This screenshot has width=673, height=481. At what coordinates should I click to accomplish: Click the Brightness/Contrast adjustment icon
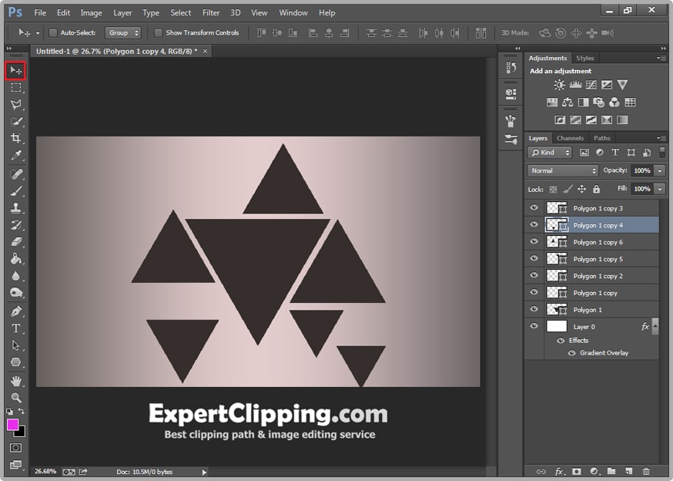pyautogui.click(x=559, y=85)
